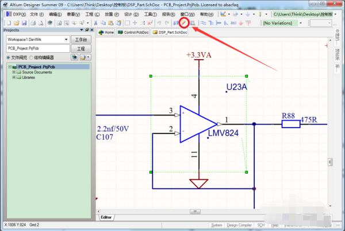Open an existing document folder icon
The height and width of the screenshot is (231, 345).
[x=17, y=23]
